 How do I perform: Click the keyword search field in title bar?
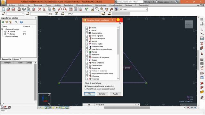coord(130,2)
